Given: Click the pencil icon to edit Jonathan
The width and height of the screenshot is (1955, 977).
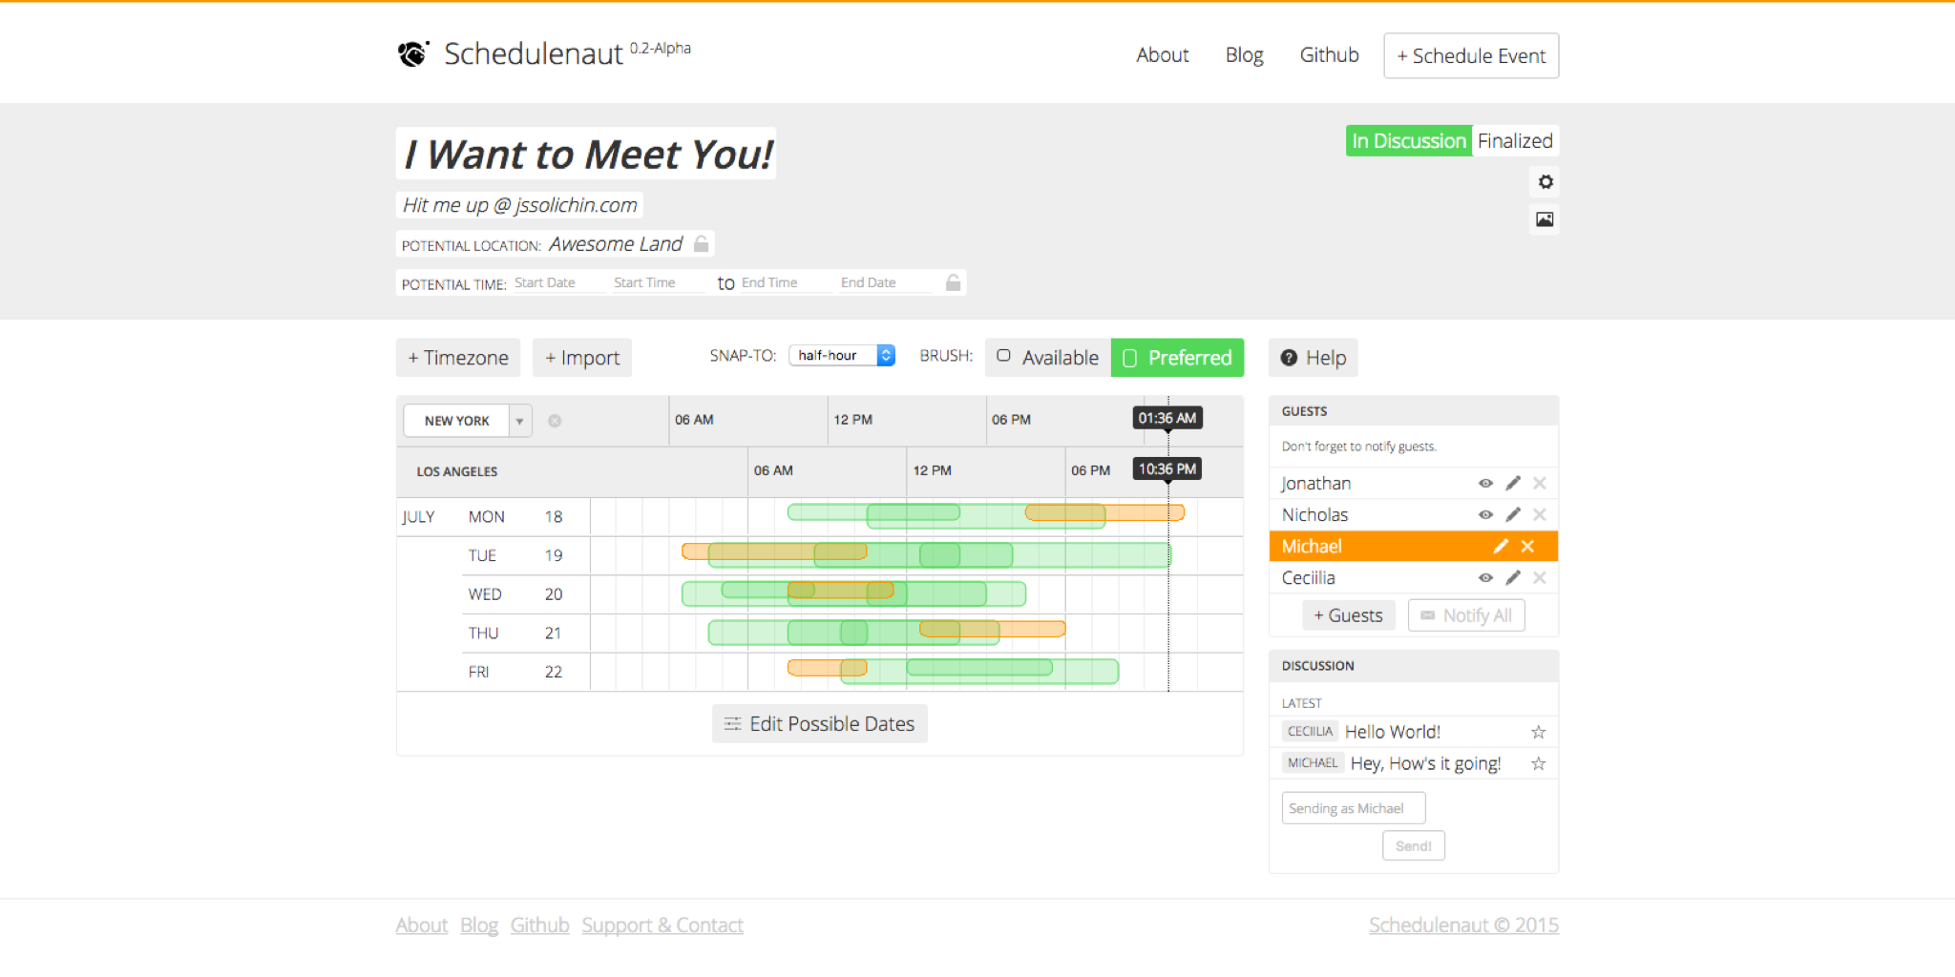Looking at the screenshot, I should coord(1513,484).
